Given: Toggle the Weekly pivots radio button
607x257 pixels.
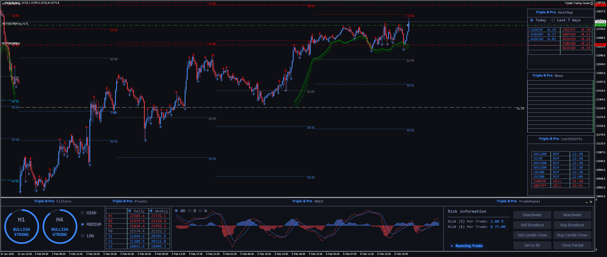Looking at the screenshot, I should coord(151,211).
